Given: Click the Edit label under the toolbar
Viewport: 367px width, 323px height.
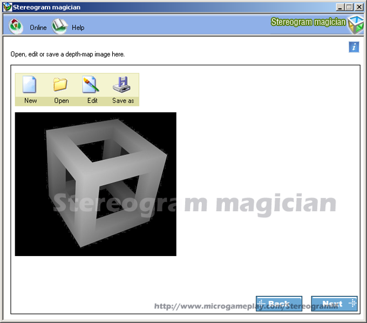Looking at the screenshot, I should (x=92, y=100).
